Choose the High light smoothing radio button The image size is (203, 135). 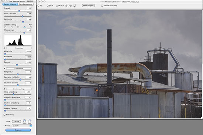point(31,27)
